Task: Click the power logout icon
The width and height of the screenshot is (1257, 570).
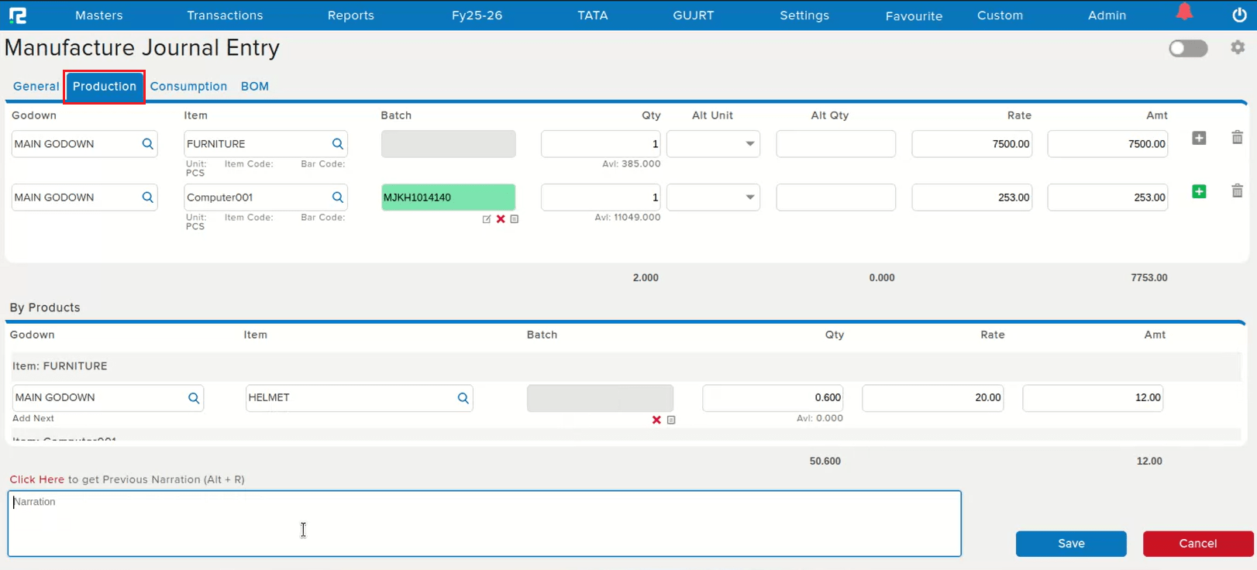Action: (1239, 15)
